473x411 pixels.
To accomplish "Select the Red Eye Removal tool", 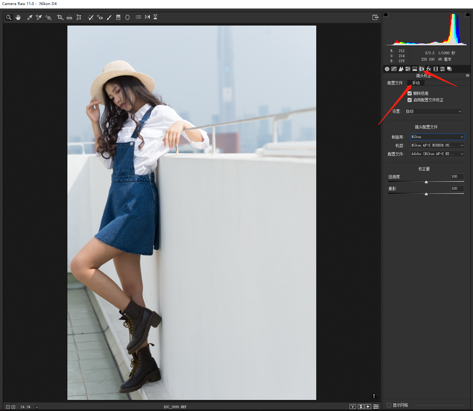I will (x=100, y=17).
